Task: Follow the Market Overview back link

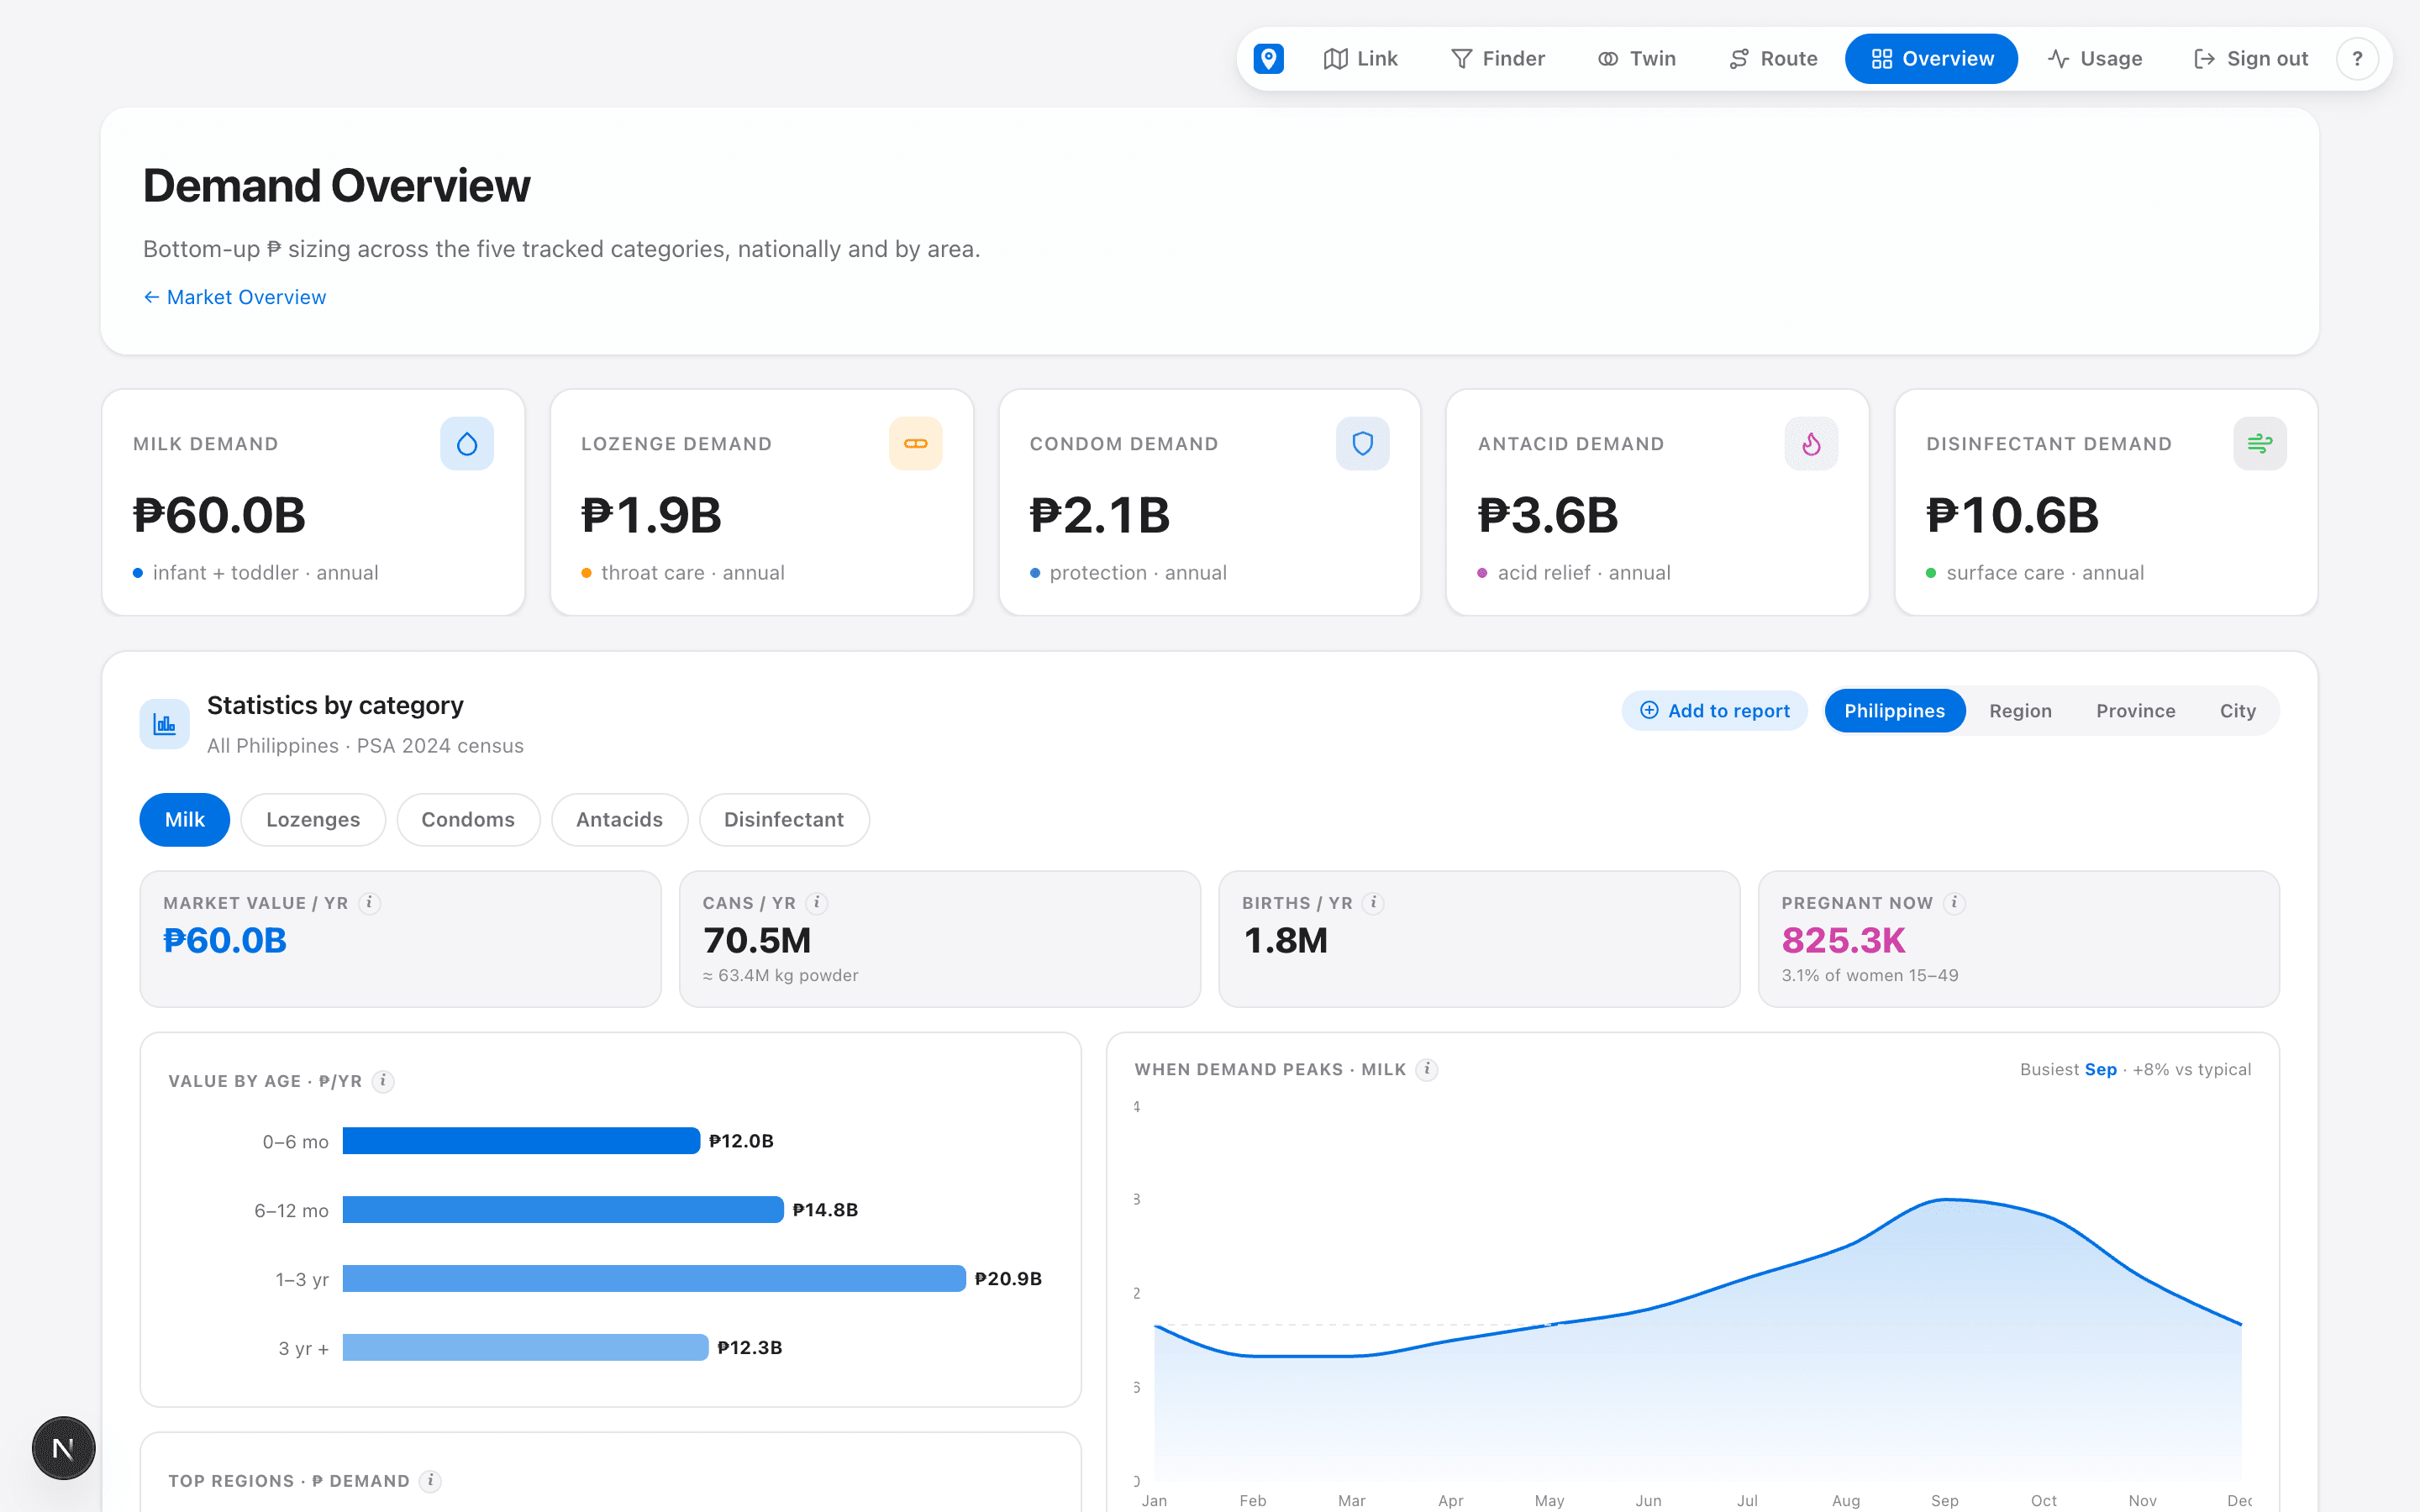Action: click(234, 297)
